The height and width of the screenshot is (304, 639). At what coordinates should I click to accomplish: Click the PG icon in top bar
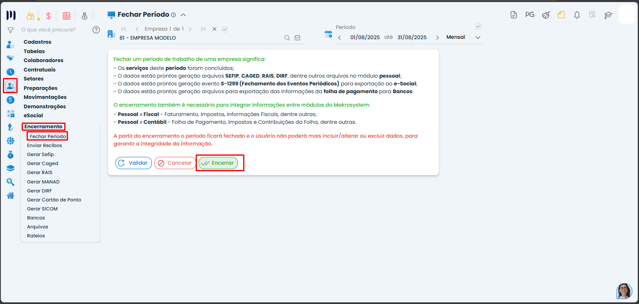pyautogui.click(x=530, y=15)
